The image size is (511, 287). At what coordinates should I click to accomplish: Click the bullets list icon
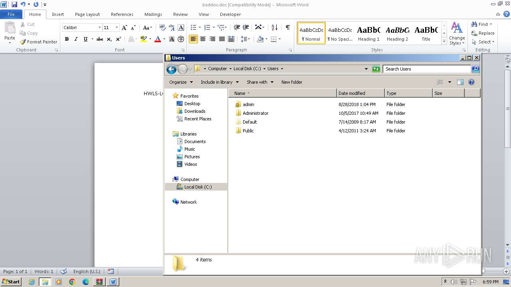tap(193, 28)
